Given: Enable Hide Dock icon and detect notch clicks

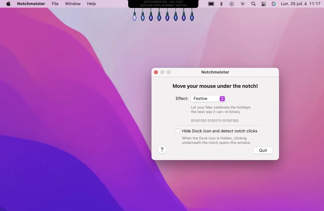Looking at the screenshot, I should [178, 131].
